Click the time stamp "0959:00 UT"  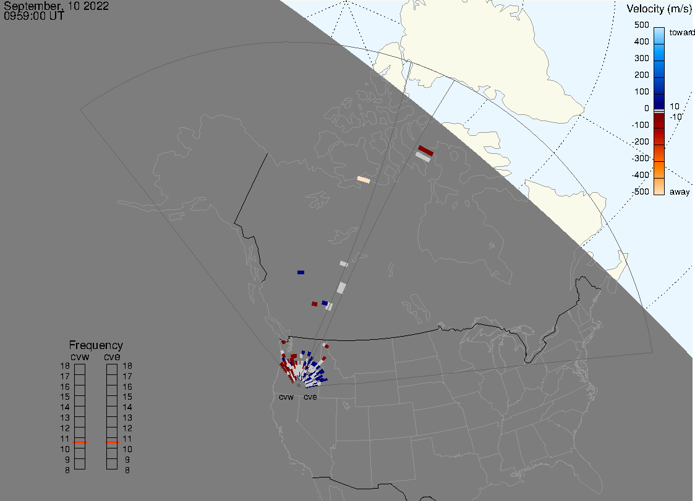click(34, 16)
